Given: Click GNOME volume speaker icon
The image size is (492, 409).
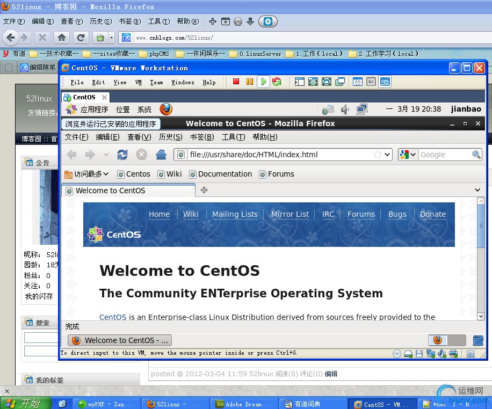Looking at the screenshot, I should (345, 109).
